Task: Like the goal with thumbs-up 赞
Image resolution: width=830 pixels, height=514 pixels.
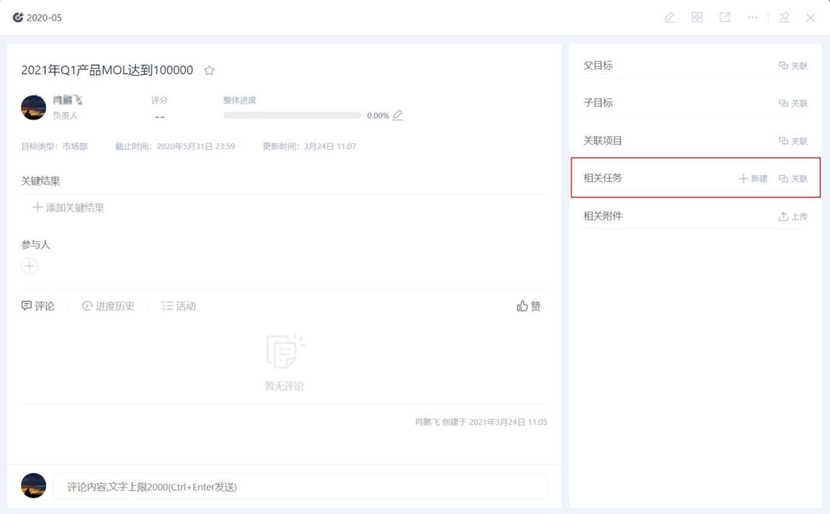Action: click(x=529, y=306)
